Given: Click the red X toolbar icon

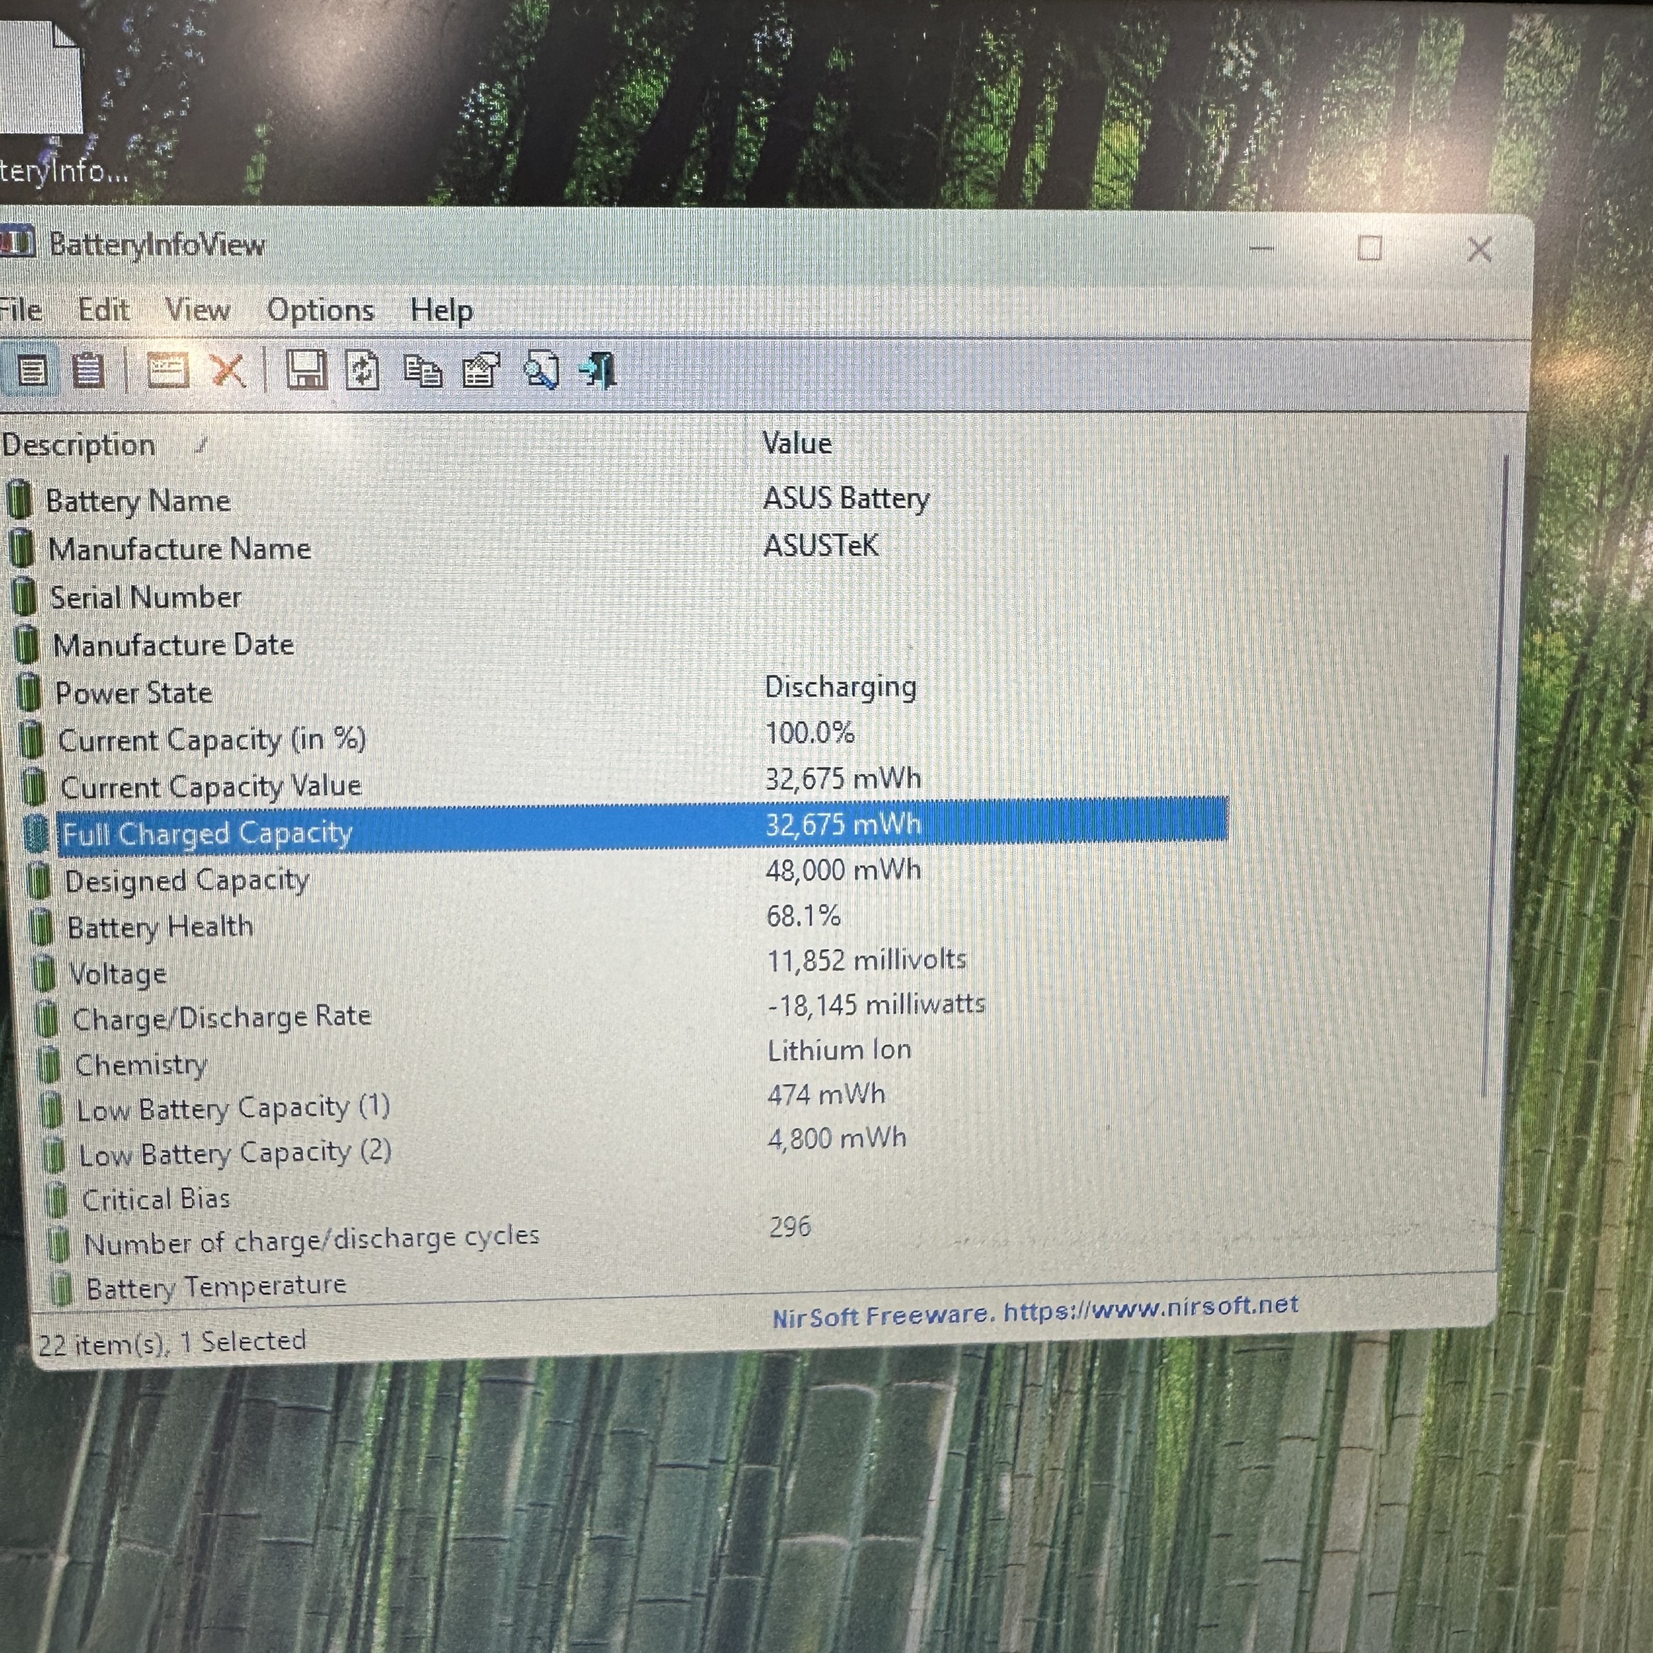Looking at the screenshot, I should point(229,371).
